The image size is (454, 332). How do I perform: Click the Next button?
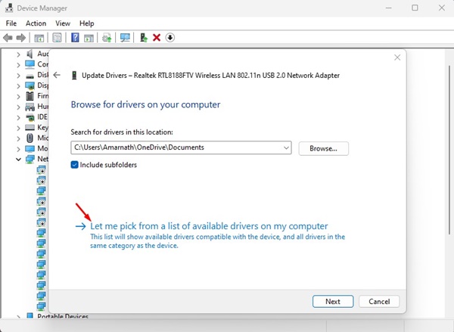point(333,301)
